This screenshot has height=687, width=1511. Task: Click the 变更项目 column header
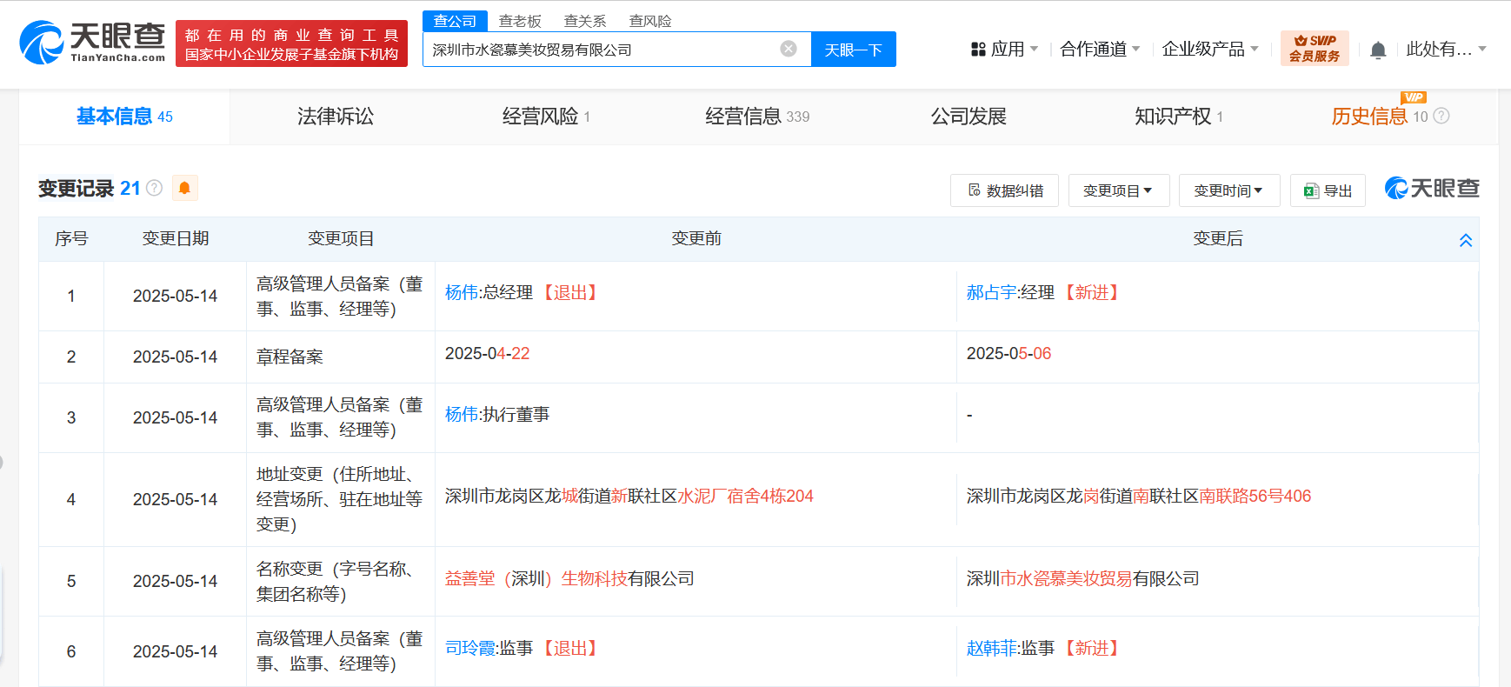pos(341,239)
